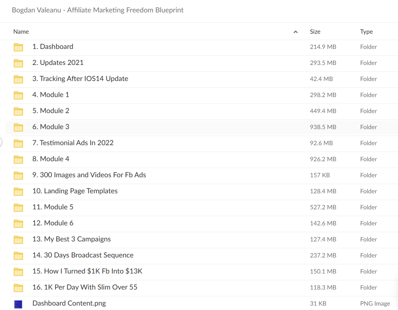Sort the list by the Name column header
This screenshot has height=310, width=398.
click(x=21, y=32)
